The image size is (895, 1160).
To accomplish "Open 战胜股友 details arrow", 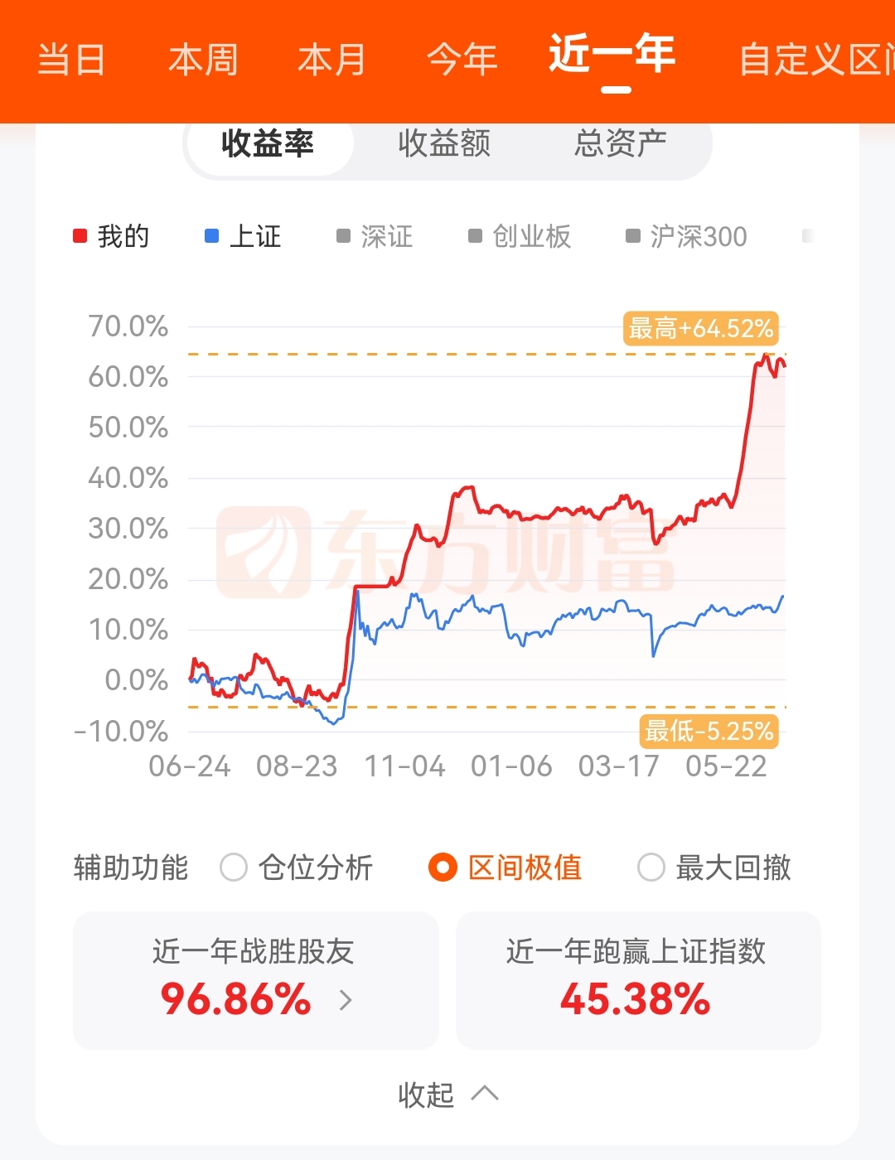I will [x=346, y=1000].
